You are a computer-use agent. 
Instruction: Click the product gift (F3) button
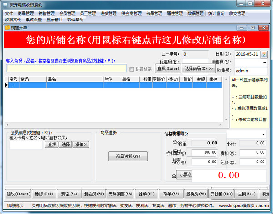128,157
